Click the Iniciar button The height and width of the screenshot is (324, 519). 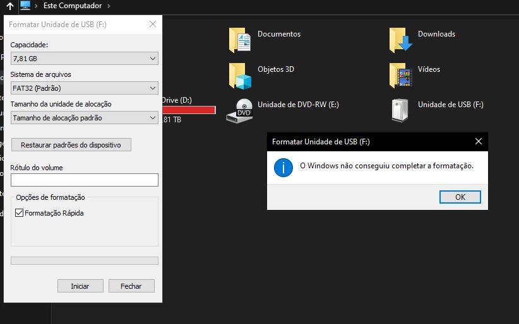pos(80,286)
